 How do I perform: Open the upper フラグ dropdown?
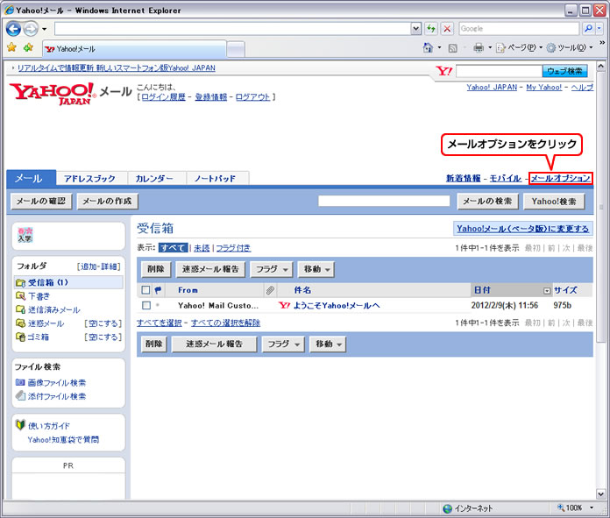pyautogui.click(x=272, y=269)
